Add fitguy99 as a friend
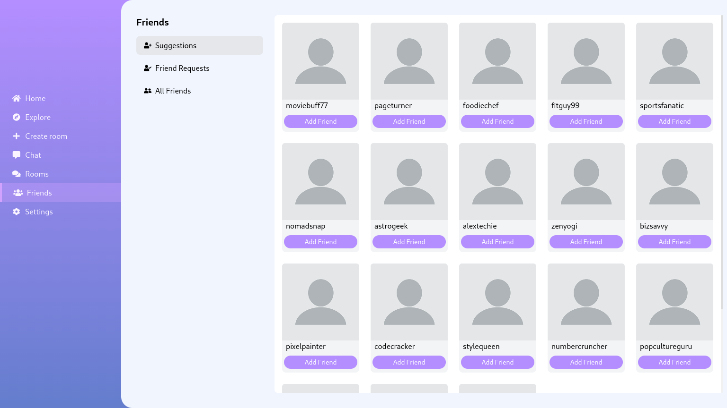The height and width of the screenshot is (408, 727). (586, 121)
